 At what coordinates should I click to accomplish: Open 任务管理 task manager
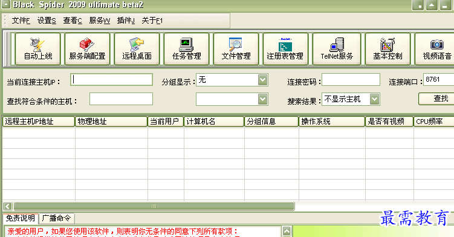pos(186,49)
